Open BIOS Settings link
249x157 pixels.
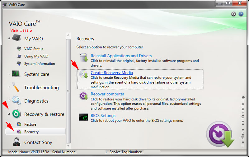(x=103, y=116)
